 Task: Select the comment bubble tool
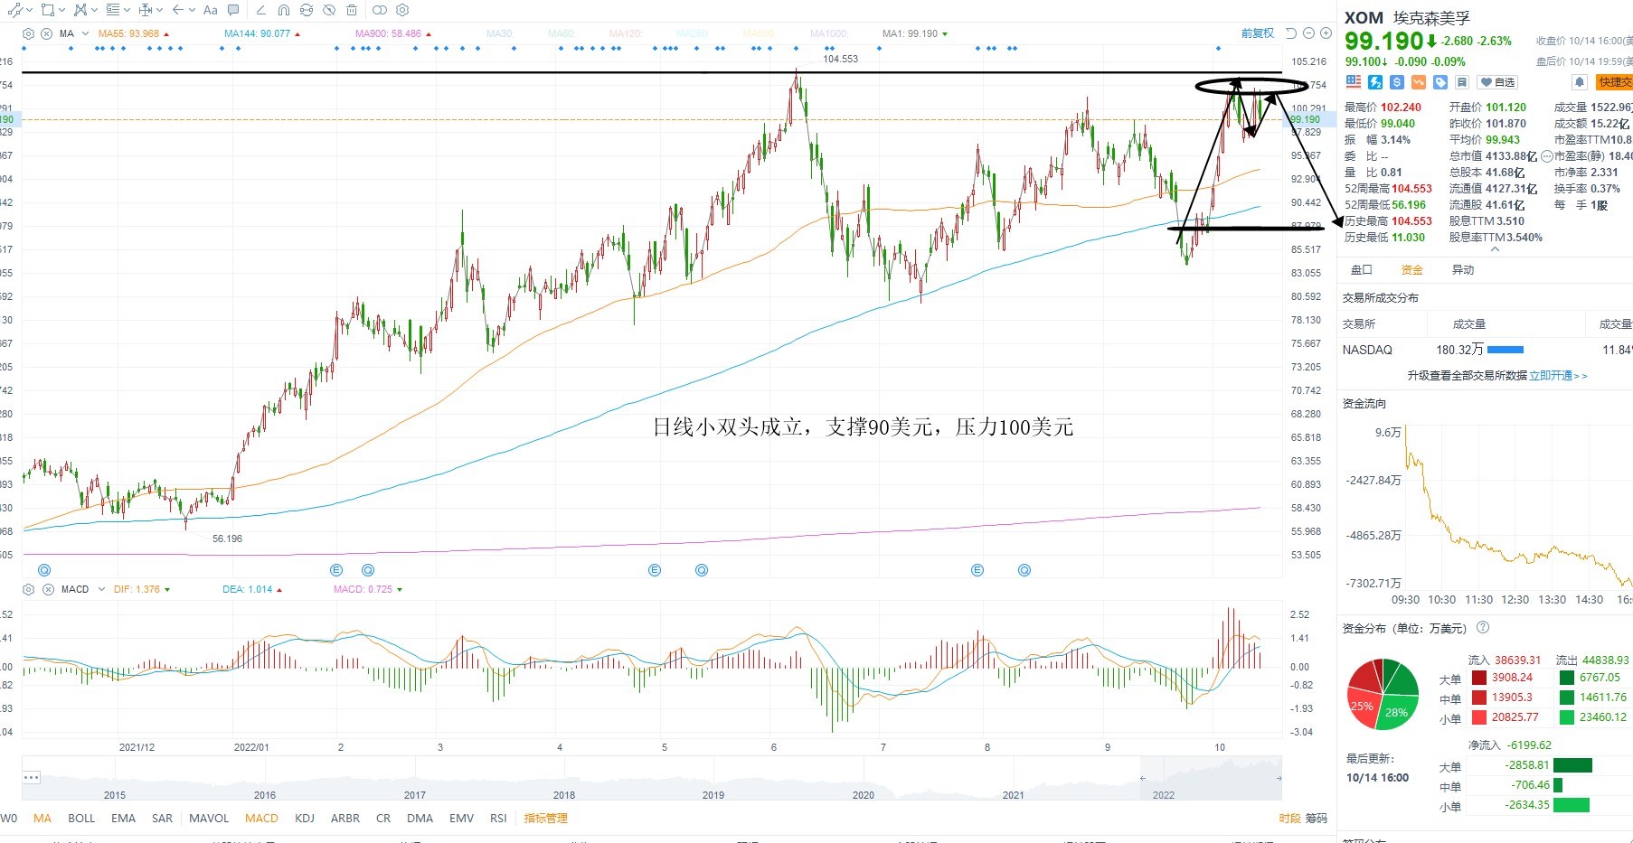[x=233, y=10]
